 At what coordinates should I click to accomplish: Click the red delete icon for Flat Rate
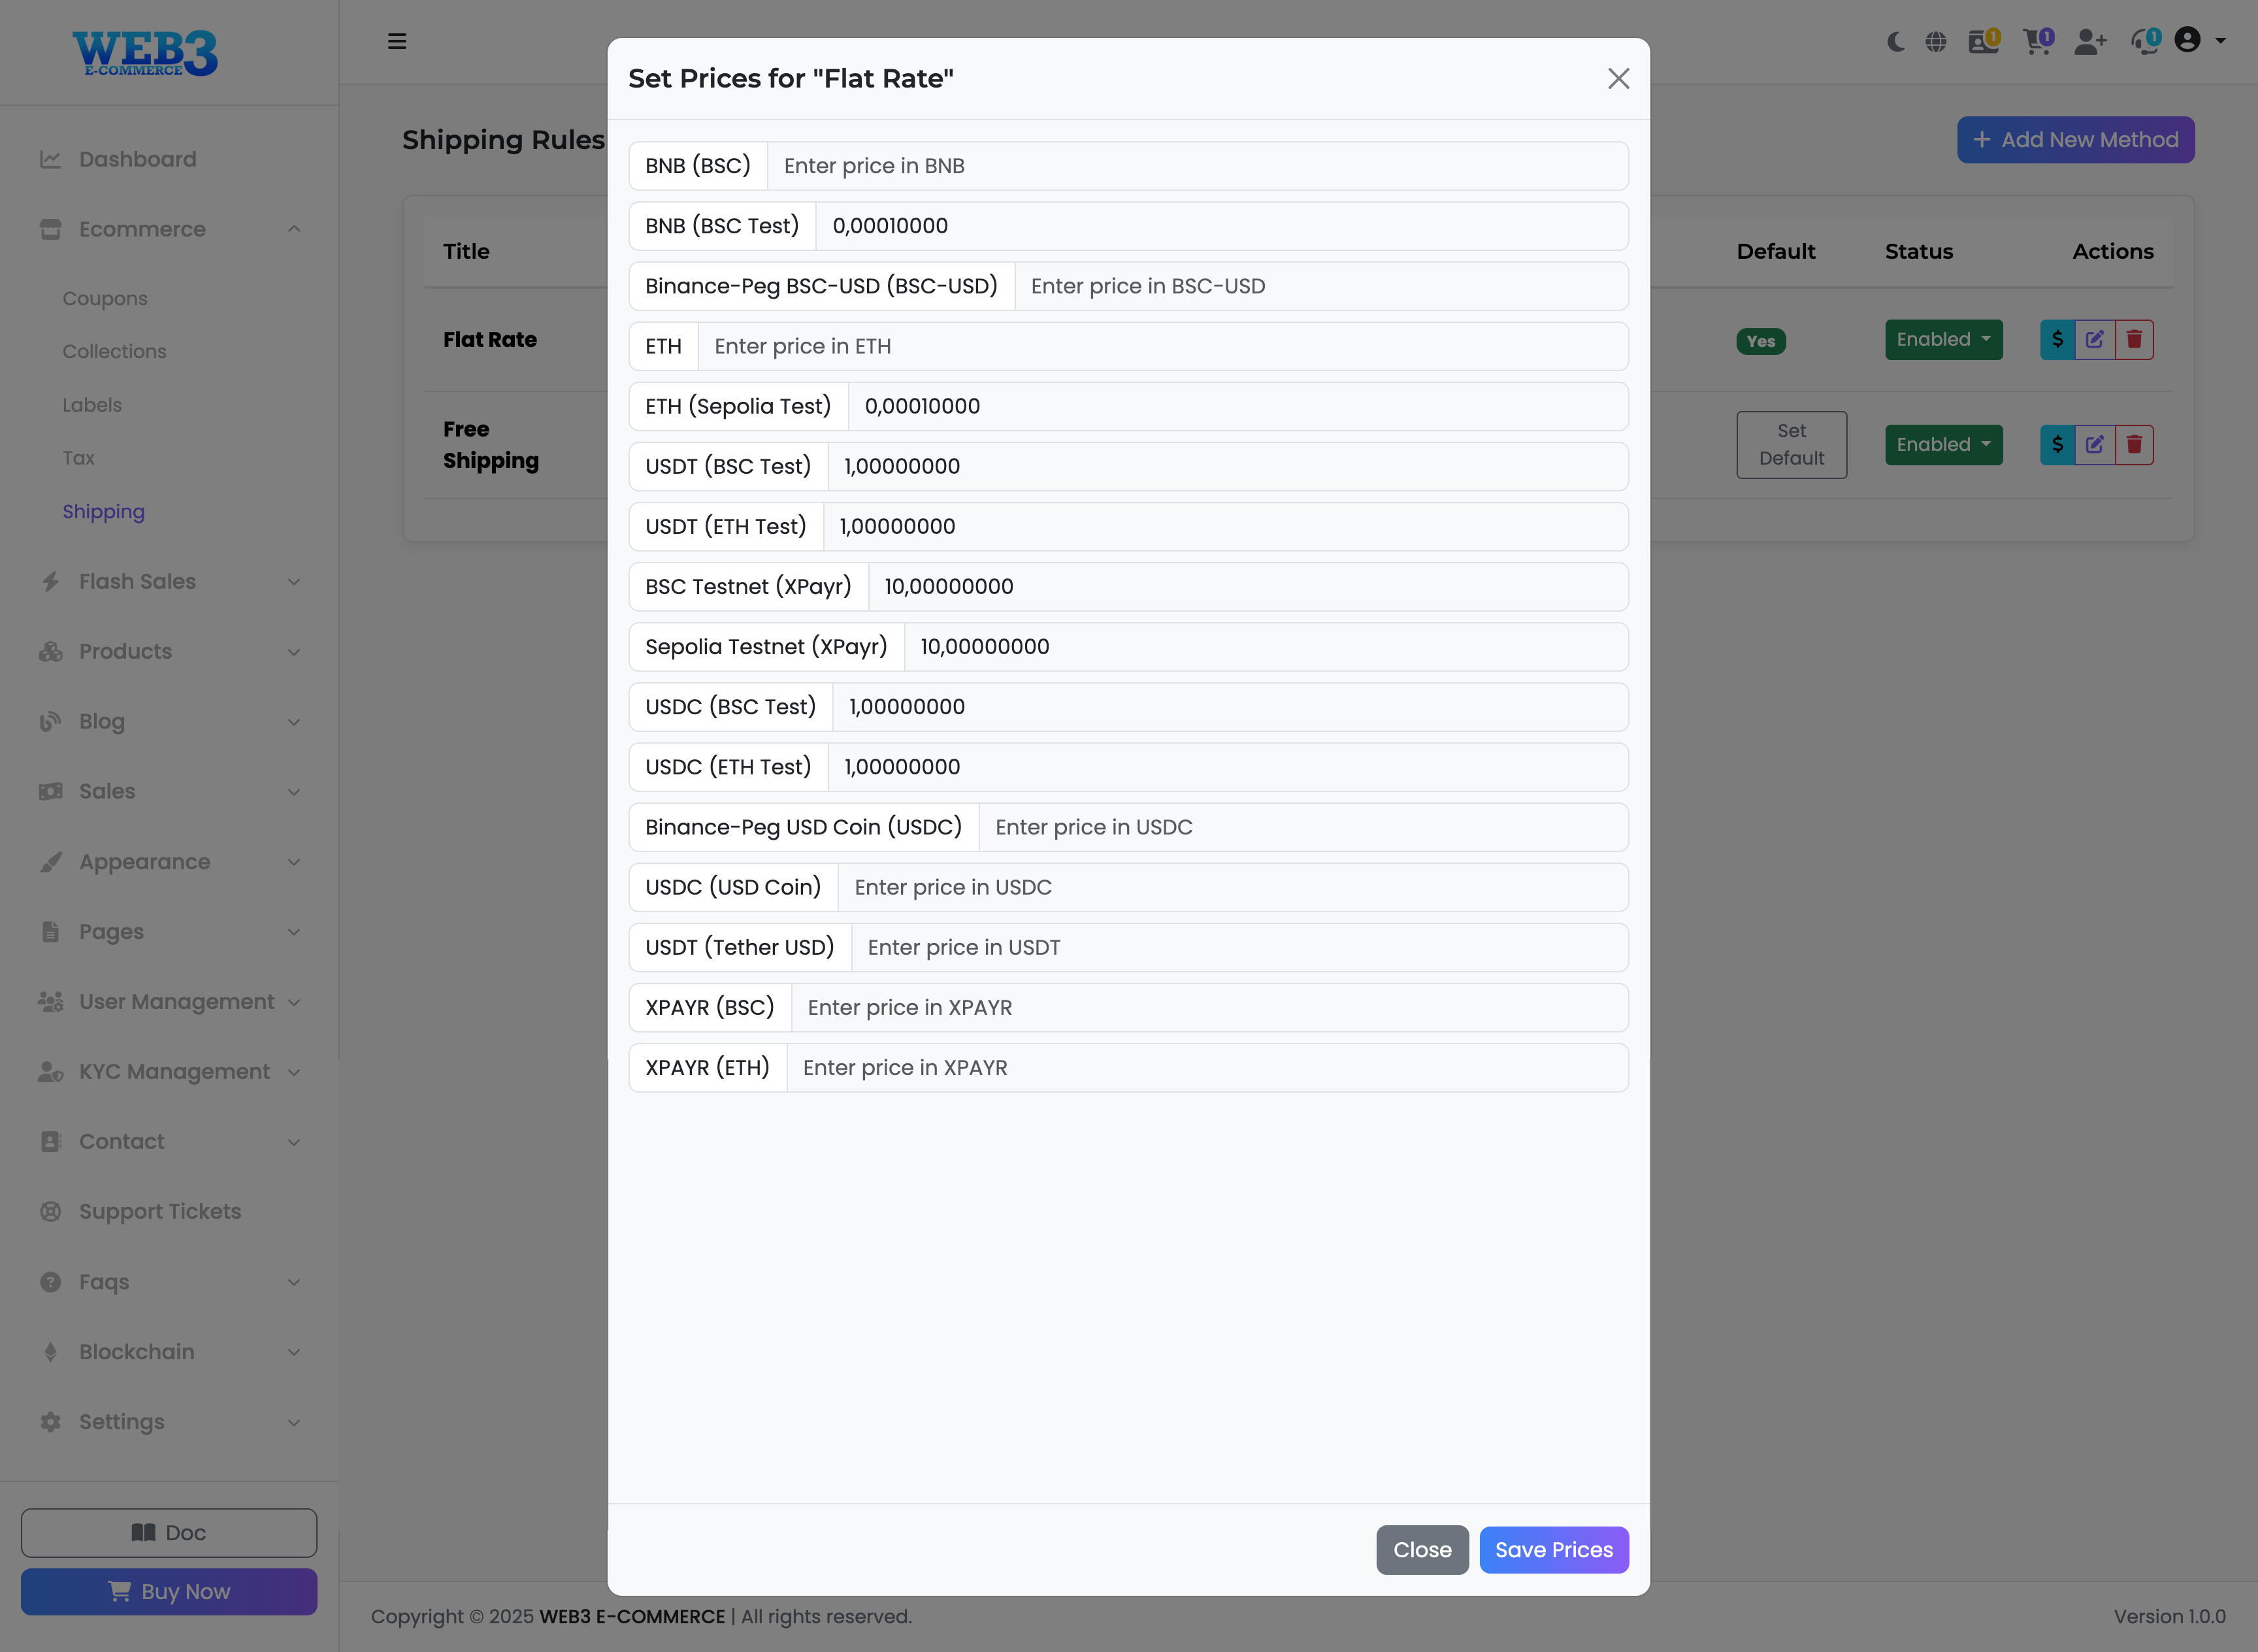[2134, 340]
